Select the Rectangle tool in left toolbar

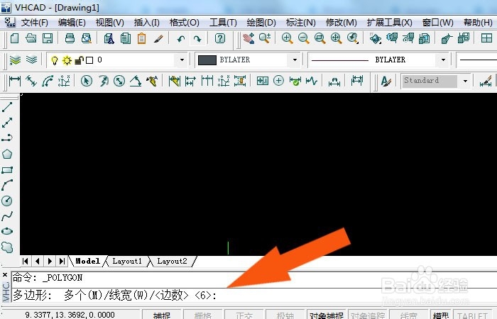7,170
